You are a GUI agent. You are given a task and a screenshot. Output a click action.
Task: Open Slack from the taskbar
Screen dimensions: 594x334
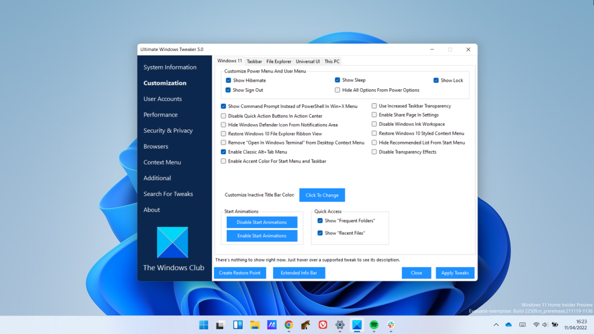click(390, 325)
